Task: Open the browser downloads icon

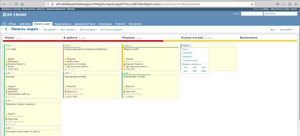Action: pos(284,4)
